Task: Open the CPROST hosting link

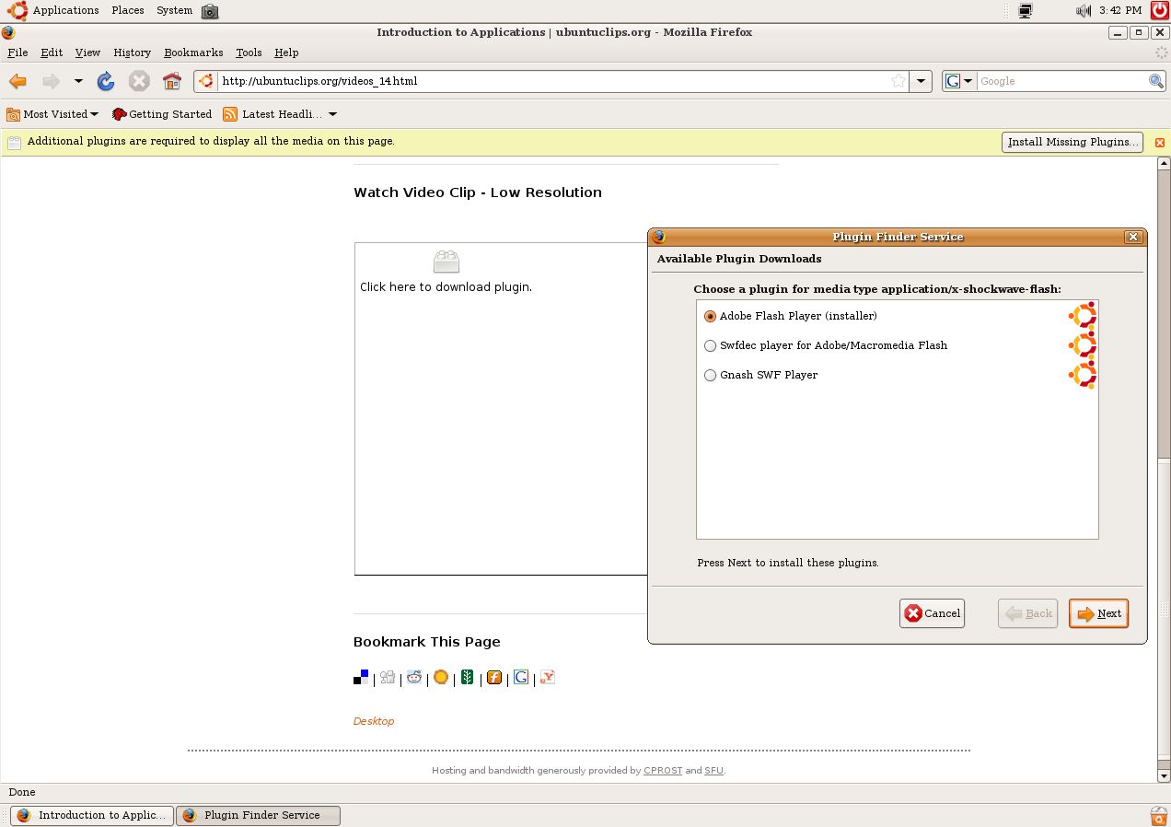Action: coord(663,771)
